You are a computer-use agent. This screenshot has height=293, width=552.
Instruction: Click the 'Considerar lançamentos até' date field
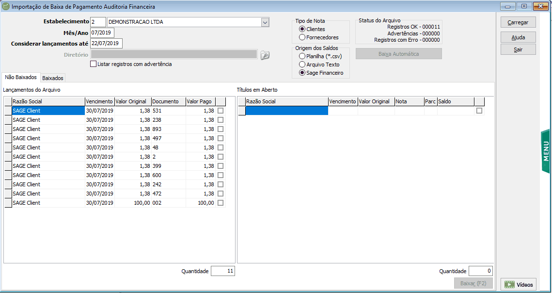coord(106,44)
